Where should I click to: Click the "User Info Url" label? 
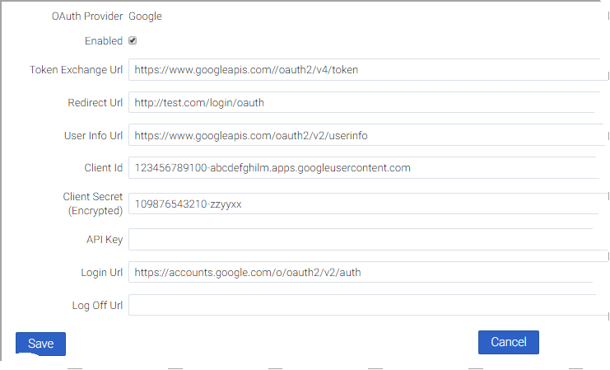point(93,135)
